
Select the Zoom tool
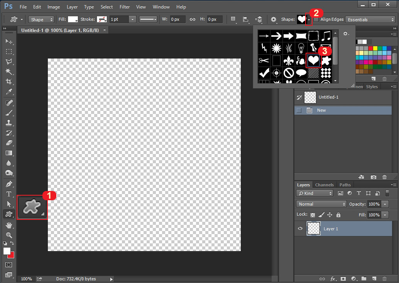(9, 235)
